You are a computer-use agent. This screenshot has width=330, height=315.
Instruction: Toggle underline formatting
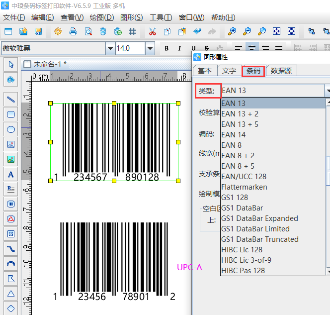193,48
